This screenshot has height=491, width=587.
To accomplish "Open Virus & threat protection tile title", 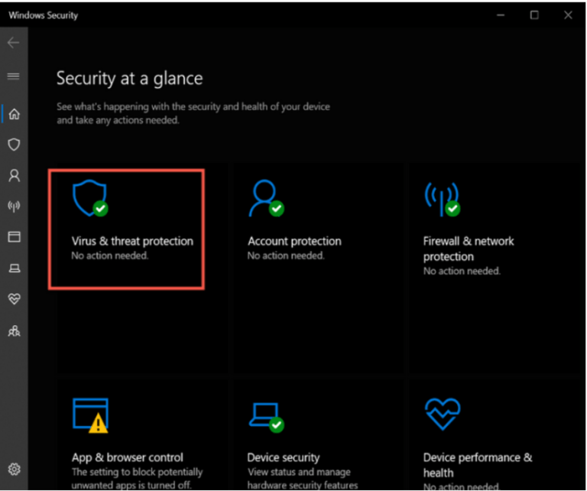I will 132,241.
